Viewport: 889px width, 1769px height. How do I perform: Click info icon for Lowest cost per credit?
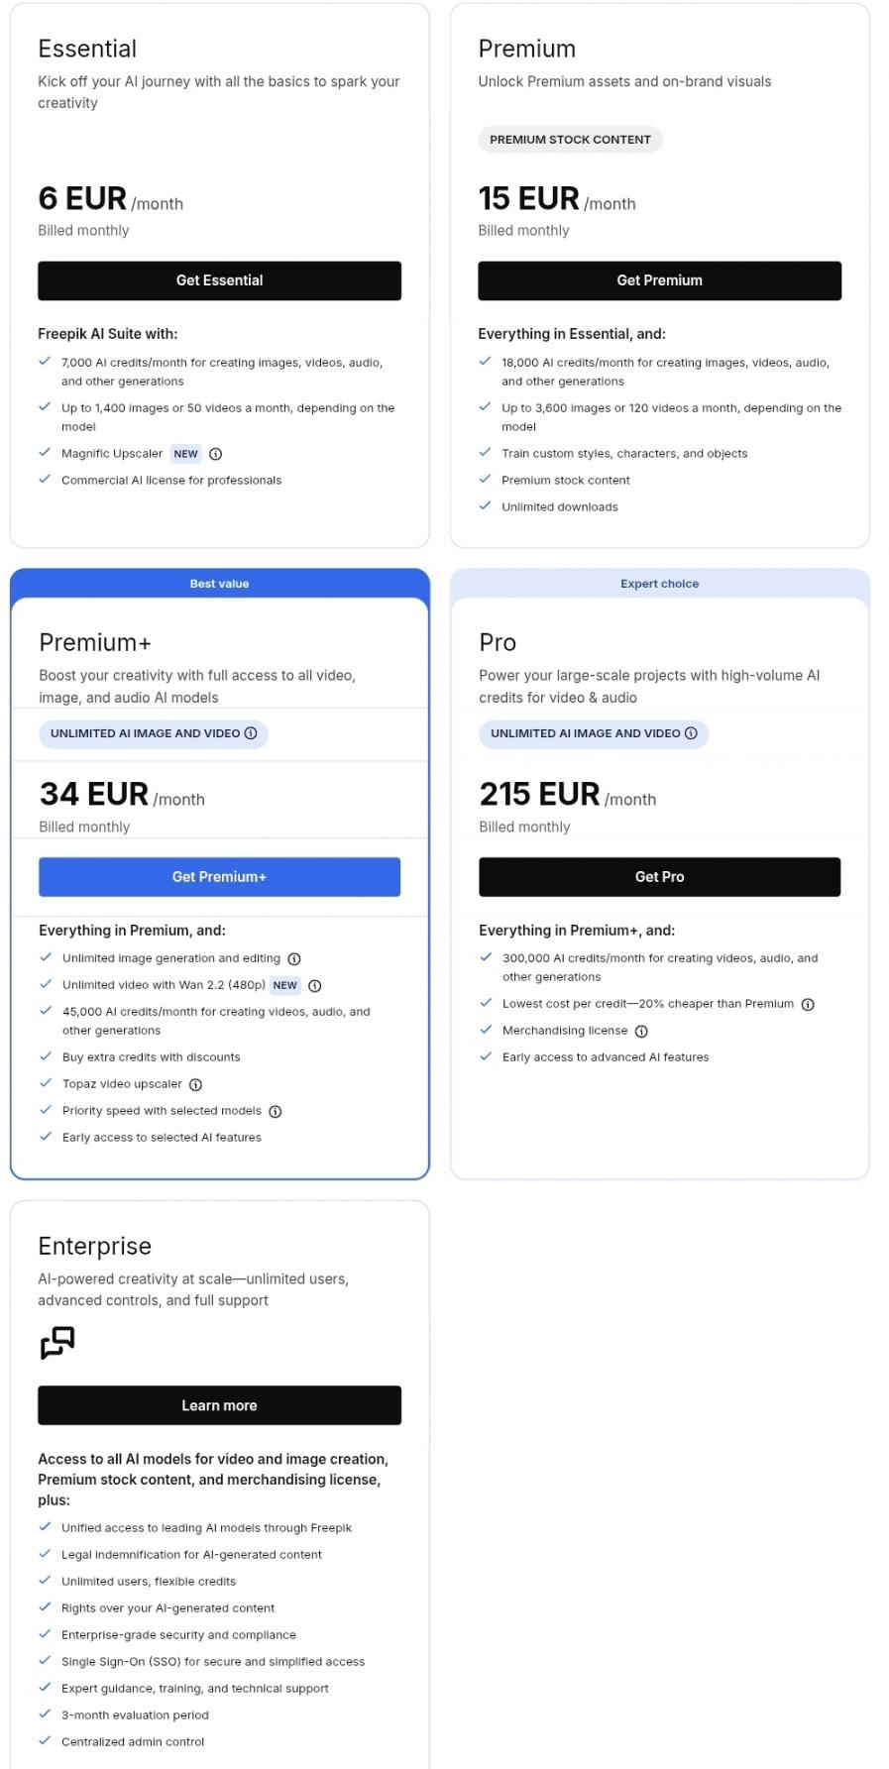[x=808, y=1005]
